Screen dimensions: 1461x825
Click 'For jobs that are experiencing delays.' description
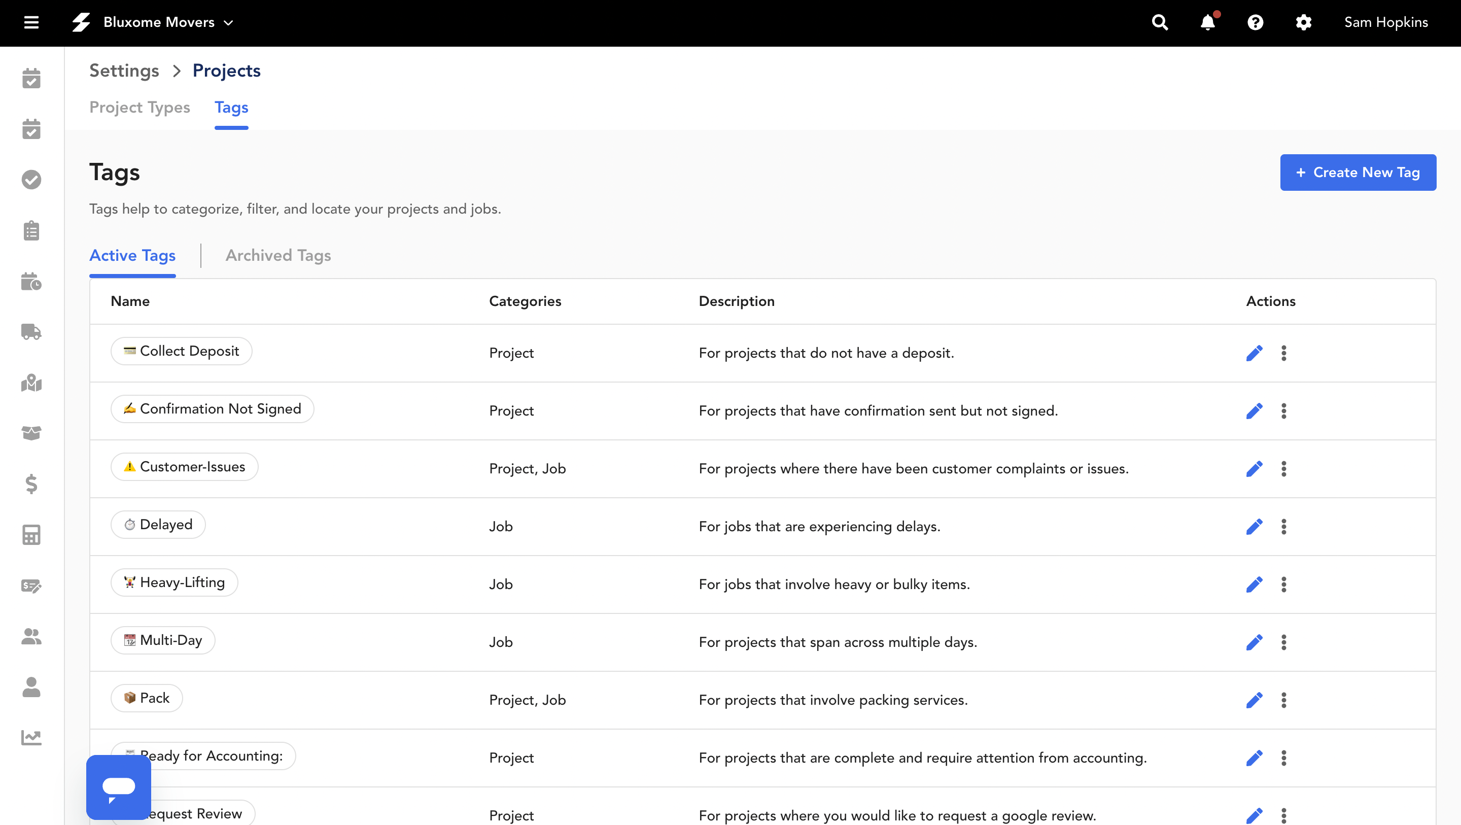click(819, 527)
